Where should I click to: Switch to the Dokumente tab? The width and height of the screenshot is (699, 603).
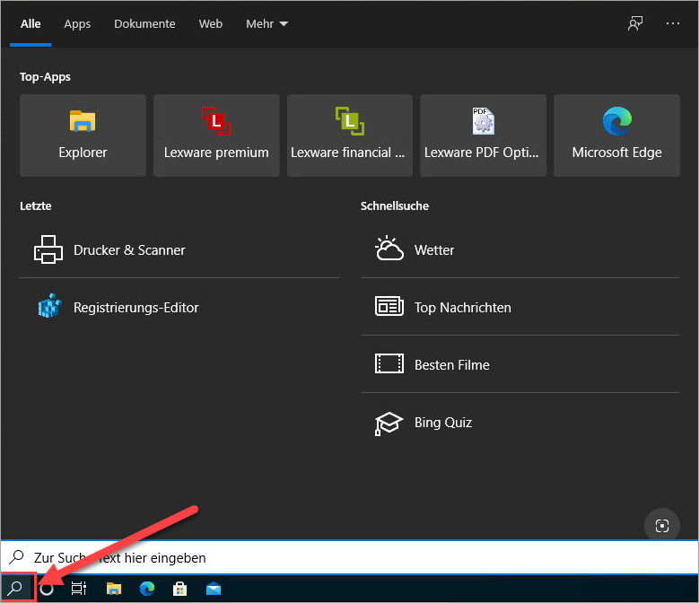coord(144,23)
